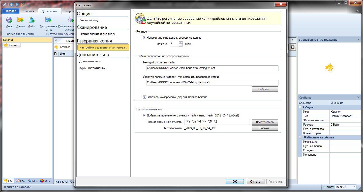Toggle Zip compression for backup files
Screen dimensions: 363x192
(144, 97)
